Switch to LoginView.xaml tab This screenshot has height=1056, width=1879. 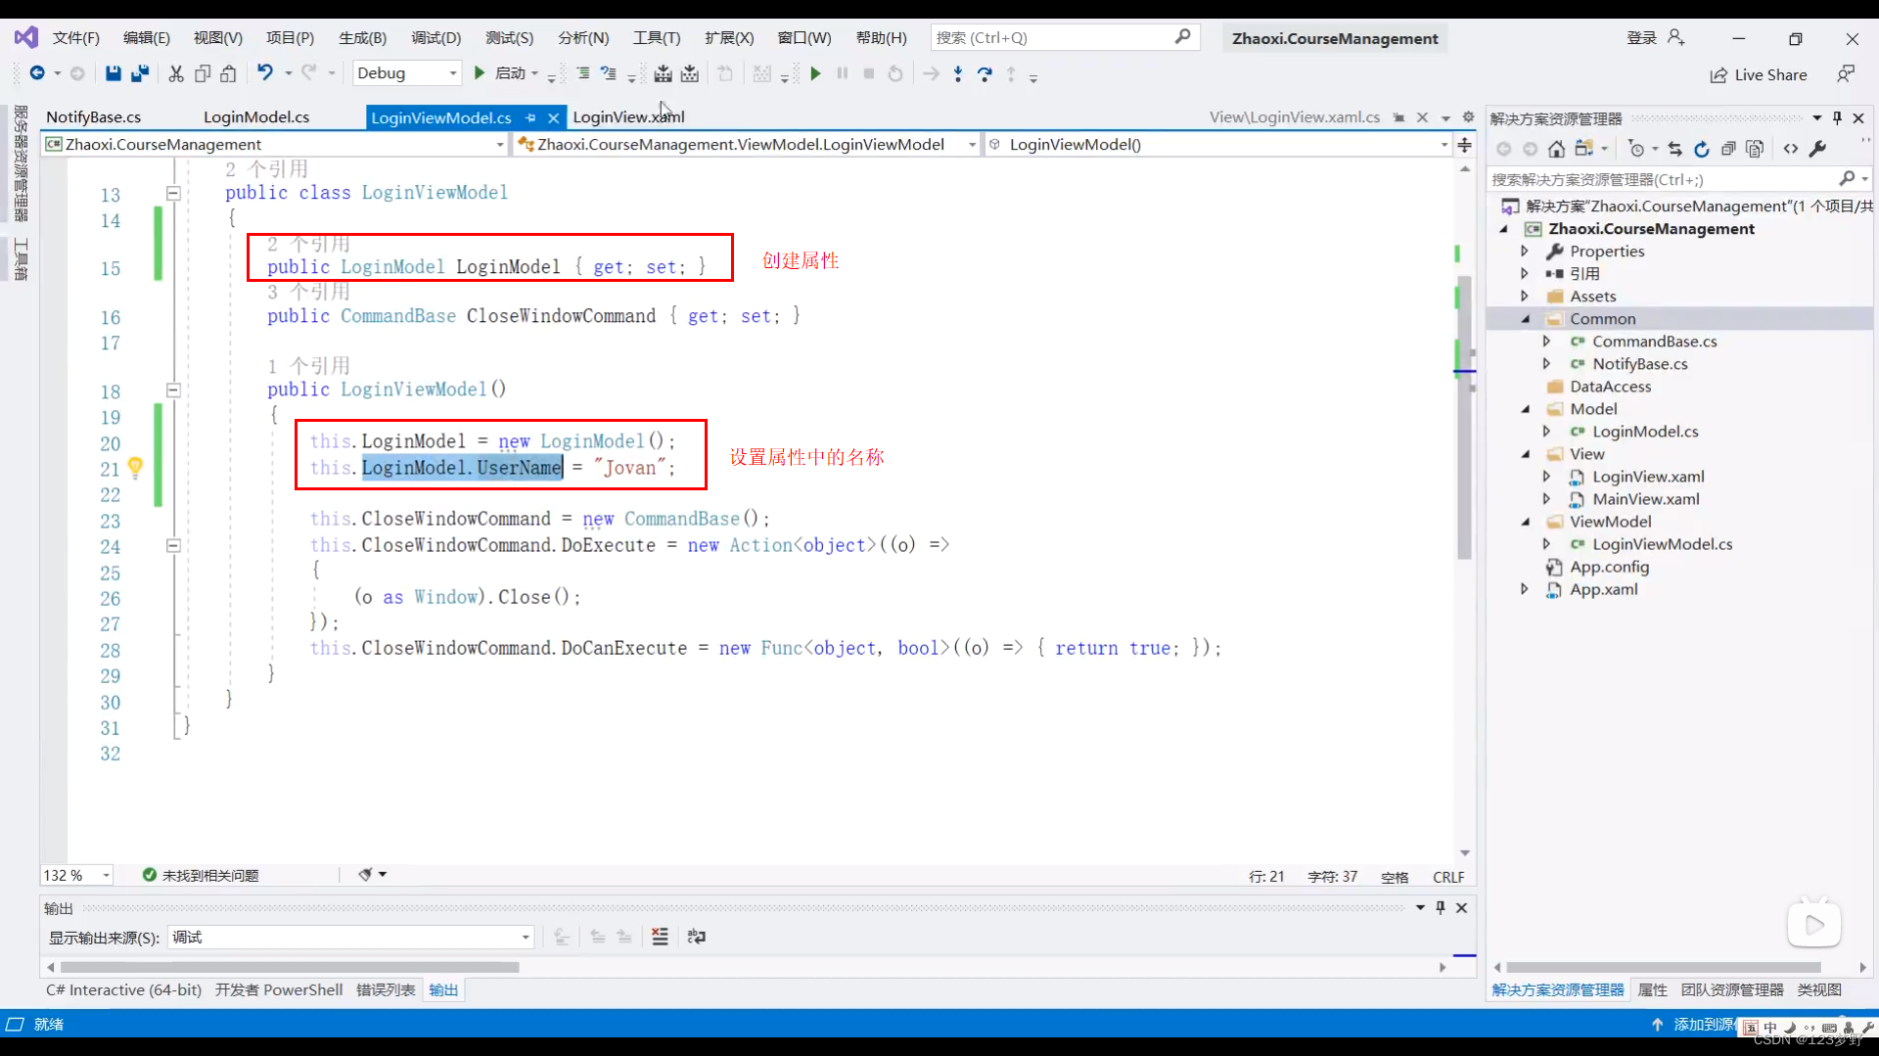pyautogui.click(x=628, y=117)
